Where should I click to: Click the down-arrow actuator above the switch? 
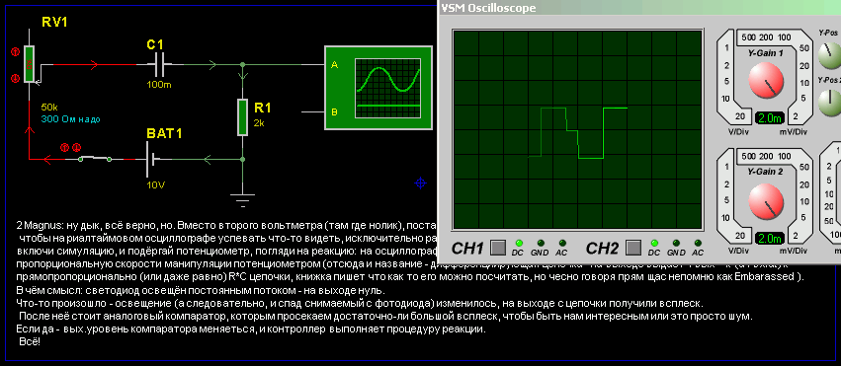click(x=76, y=147)
